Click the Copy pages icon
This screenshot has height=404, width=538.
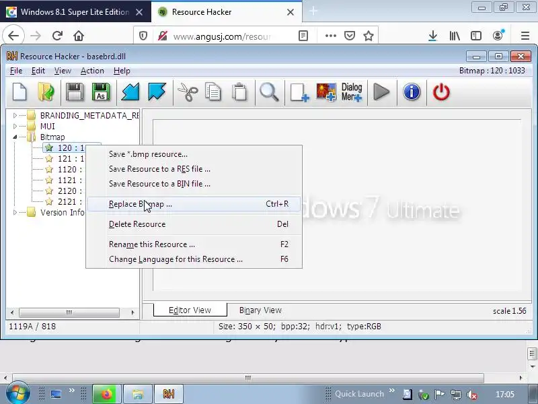coord(213,92)
